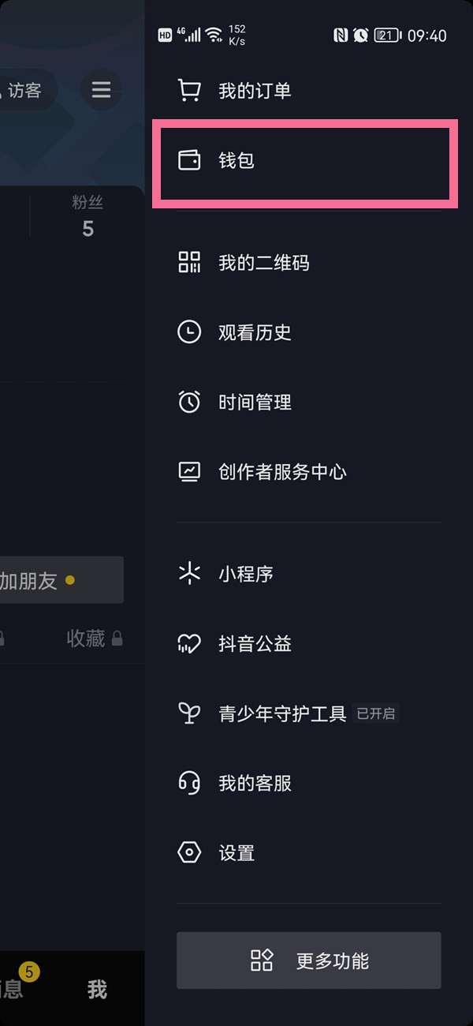Open 我的订单 menu entry

[x=255, y=91]
